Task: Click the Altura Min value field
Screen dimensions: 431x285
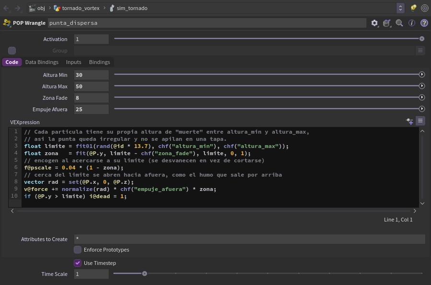Action: pyautogui.click(x=91, y=75)
